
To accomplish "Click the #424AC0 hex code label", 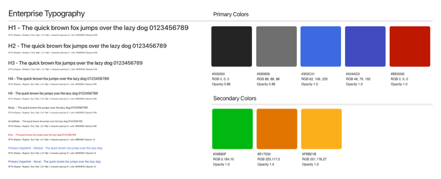I will 353,74.
